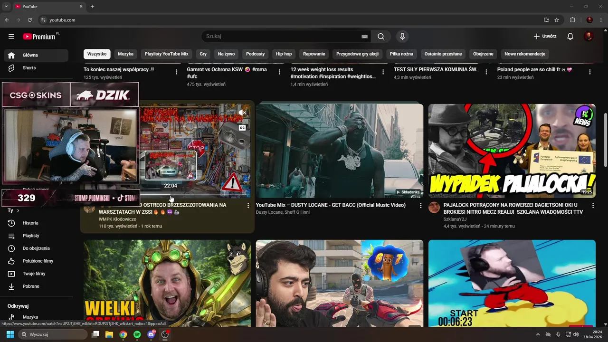This screenshot has height=342, width=608.
Task: Open Shorts in sidebar
Action: 36,68
